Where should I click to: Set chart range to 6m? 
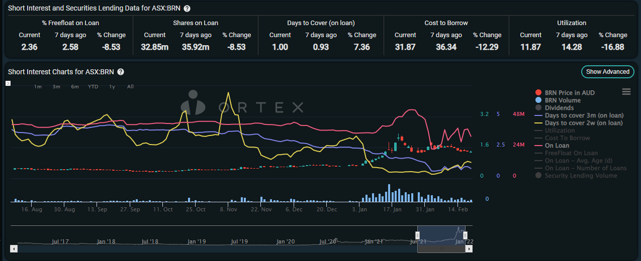[75, 87]
